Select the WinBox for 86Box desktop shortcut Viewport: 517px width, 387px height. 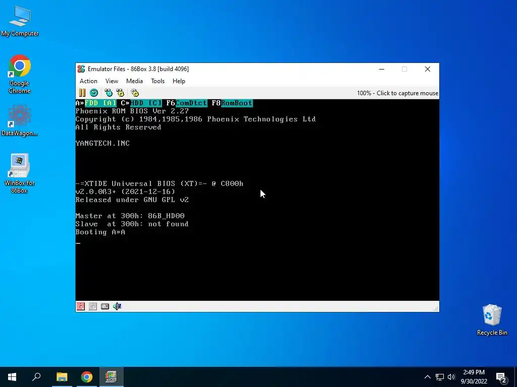[x=20, y=173]
